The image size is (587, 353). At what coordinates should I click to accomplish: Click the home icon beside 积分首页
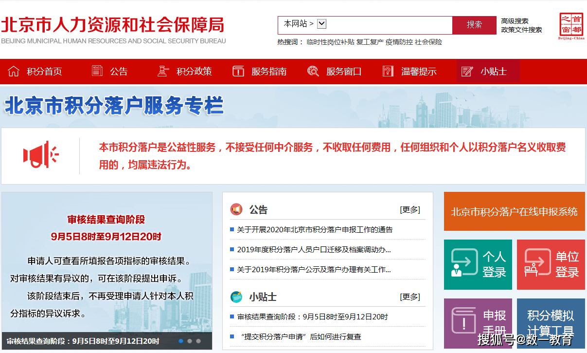click(x=13, y=71)
